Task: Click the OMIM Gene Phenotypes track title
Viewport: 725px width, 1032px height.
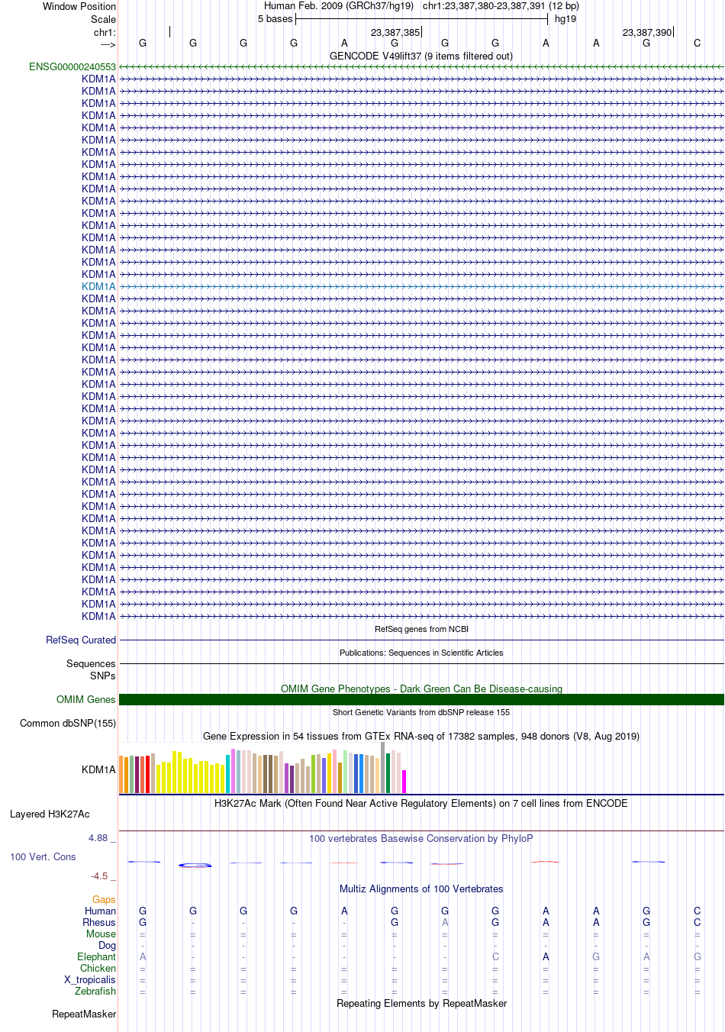Action: 421,689
